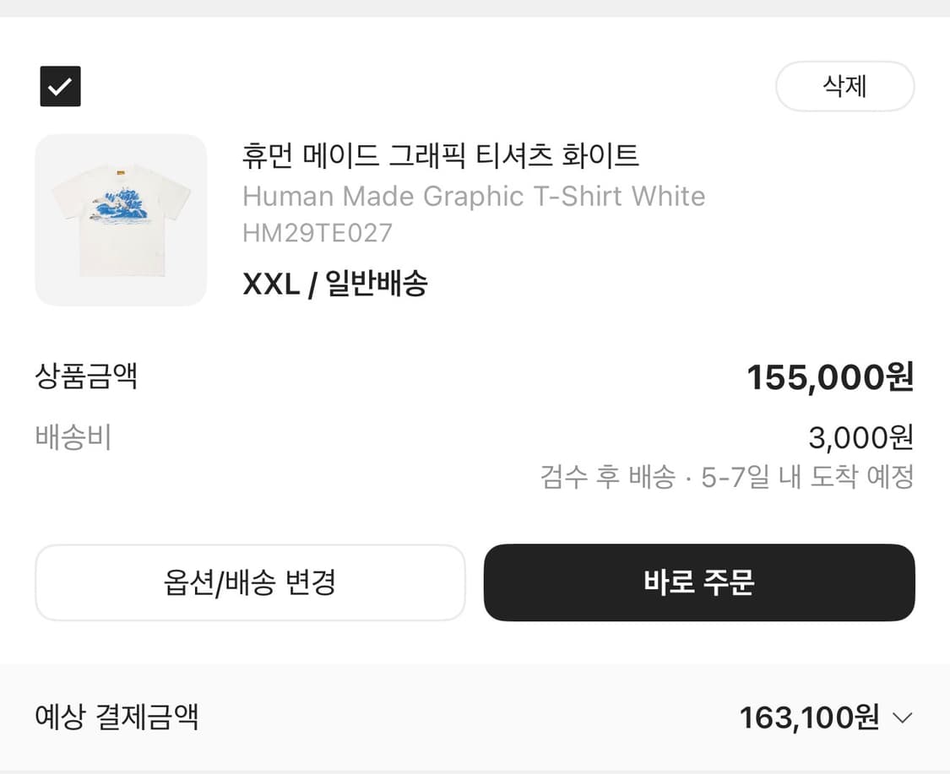Click the XXL / 일반배송 option text
The width and height of the screenshot is (950, 774).
click(x=335, y=284)
